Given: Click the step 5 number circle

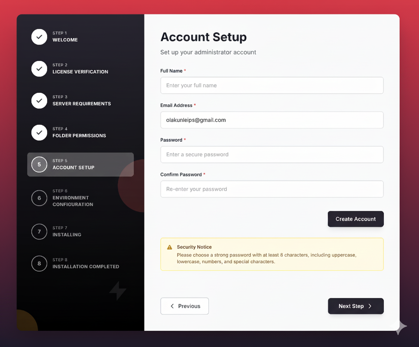Looking at the screenshot, I should coord(39,165).
